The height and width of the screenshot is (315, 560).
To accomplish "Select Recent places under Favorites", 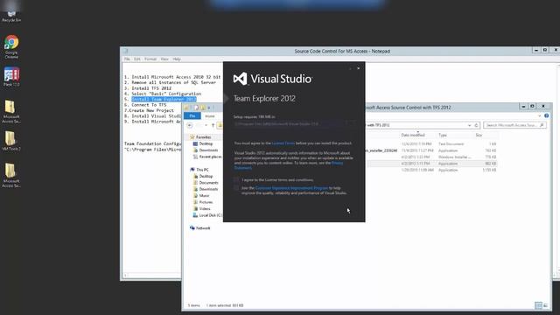I will tap(210, 157).
